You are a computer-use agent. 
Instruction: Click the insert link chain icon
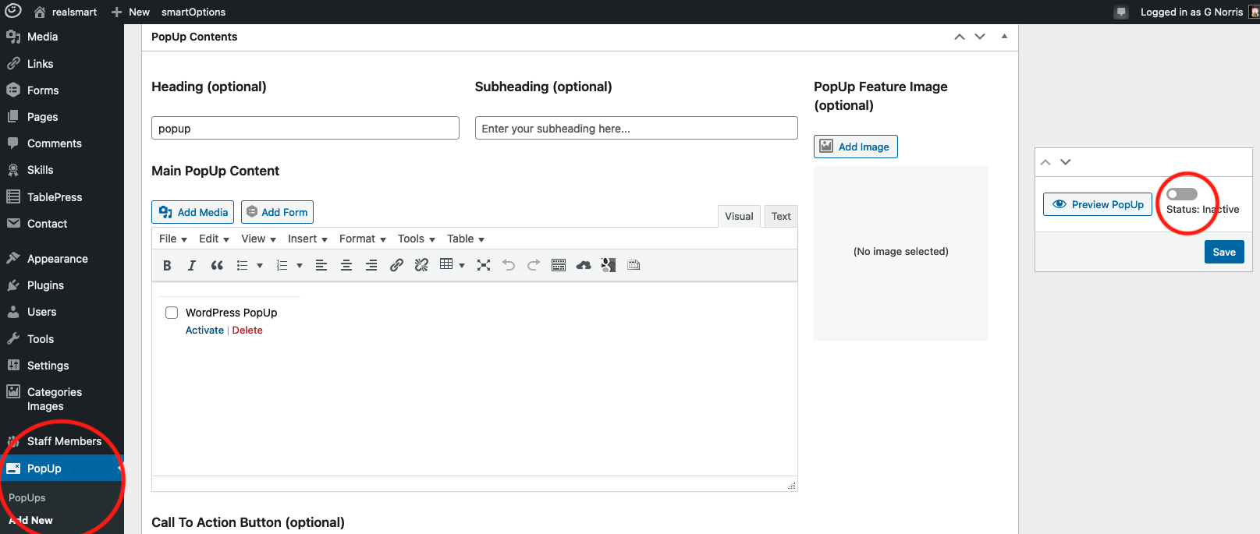click(x=396, y=266)
